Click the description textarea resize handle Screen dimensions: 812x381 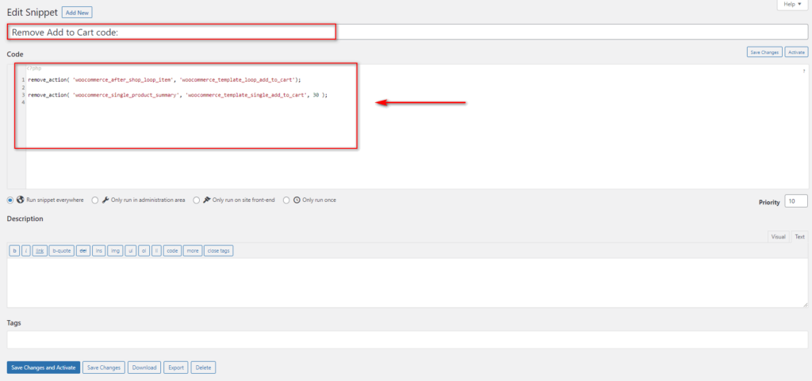pyautogui.click(x=805, y=304)
